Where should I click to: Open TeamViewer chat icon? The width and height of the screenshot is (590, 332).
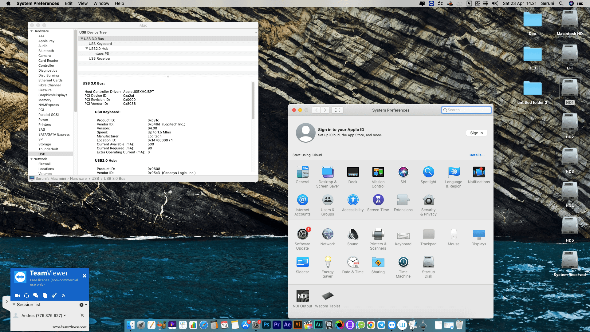[36, 296]
